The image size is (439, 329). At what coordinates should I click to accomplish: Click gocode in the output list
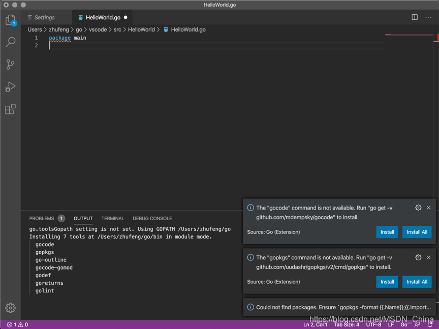click(x=45, y=245)
